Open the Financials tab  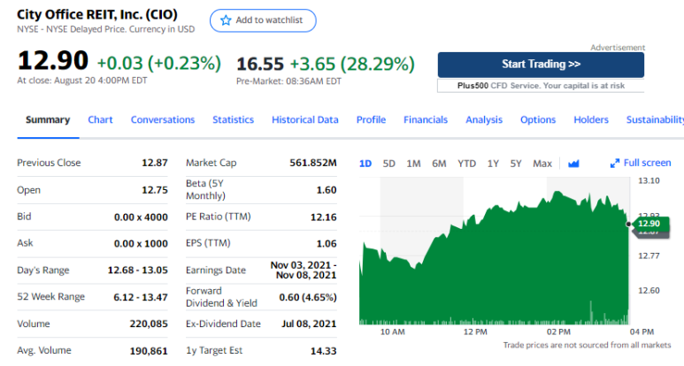coord(426,120)
